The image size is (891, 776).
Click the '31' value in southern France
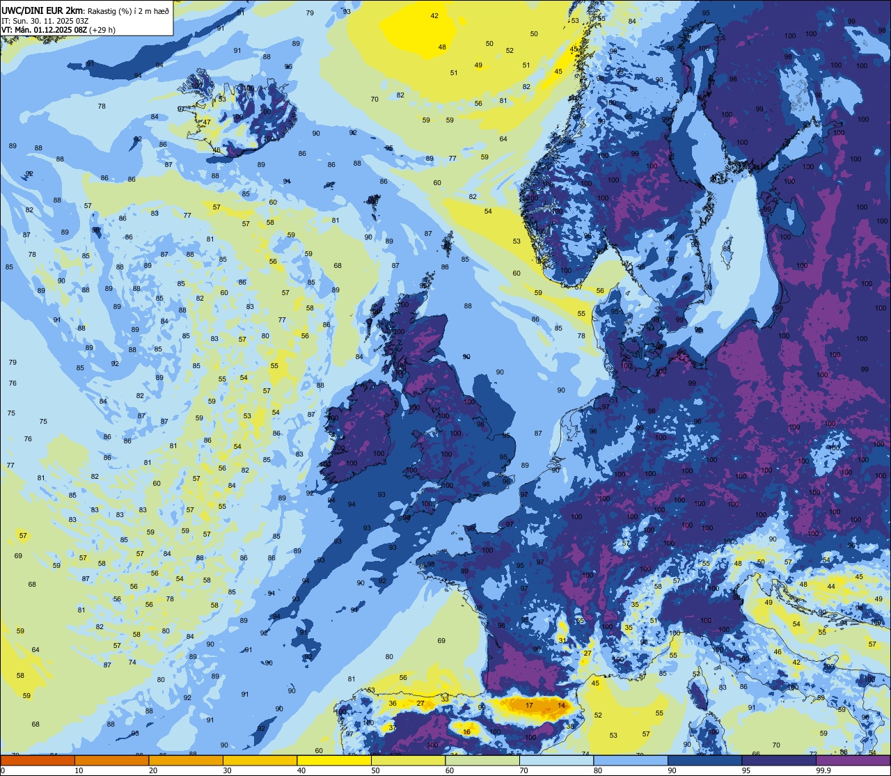[562, 640]
